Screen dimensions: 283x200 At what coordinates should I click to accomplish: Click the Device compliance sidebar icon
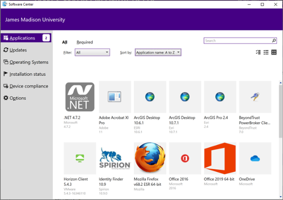coord(6,86)
